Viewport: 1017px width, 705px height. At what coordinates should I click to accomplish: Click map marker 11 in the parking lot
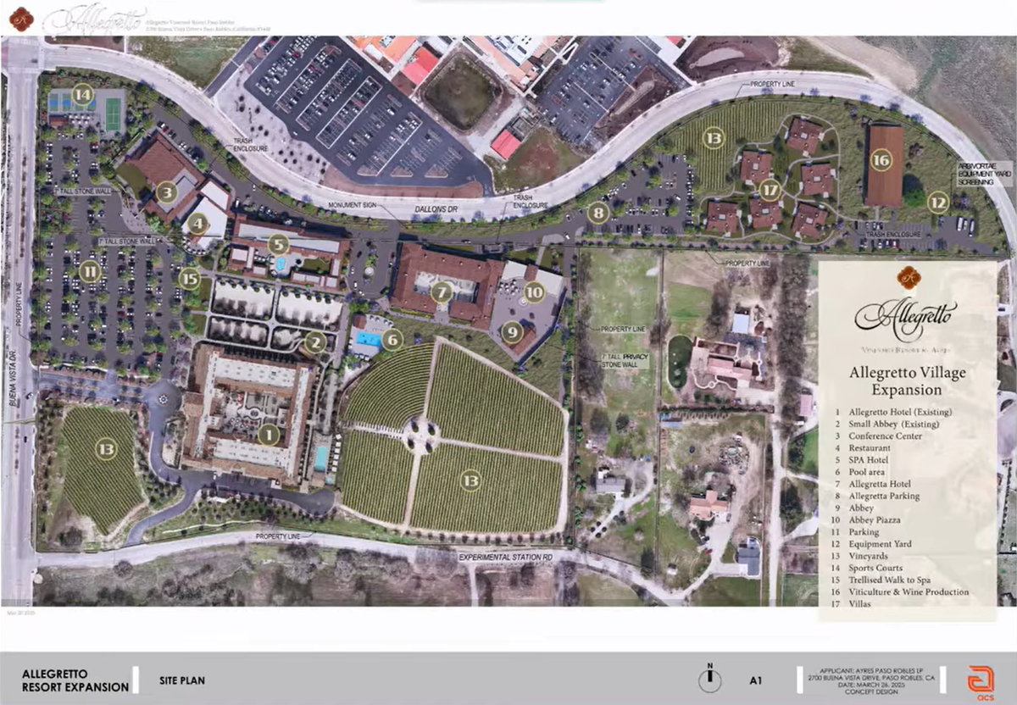pos(91,271)
